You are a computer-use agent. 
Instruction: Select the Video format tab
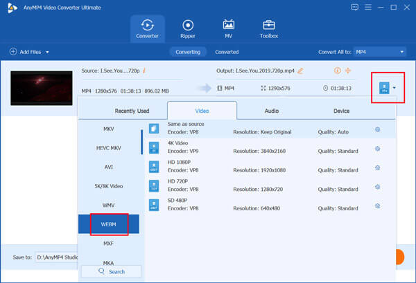(202, 111)
